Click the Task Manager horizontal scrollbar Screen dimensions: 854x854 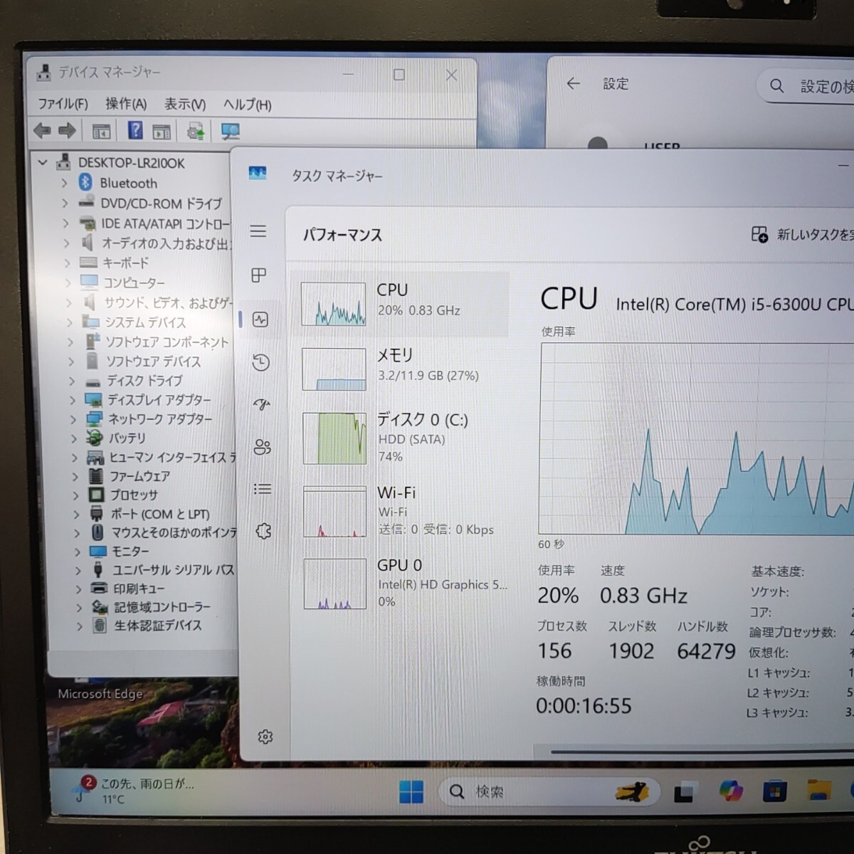pyautogui.click(x=702, y=751)
